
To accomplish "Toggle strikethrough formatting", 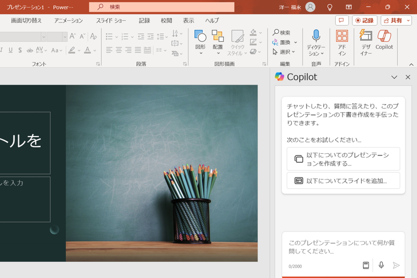I will [x=30, y=50].
